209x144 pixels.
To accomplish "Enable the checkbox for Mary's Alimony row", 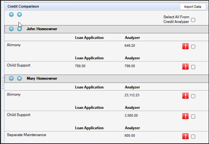I will 193,96.
